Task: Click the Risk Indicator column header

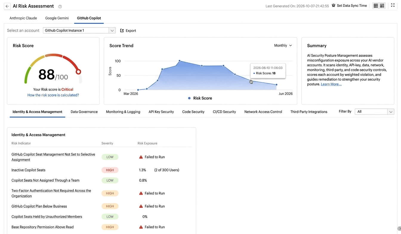Action: tap(21, 144)
